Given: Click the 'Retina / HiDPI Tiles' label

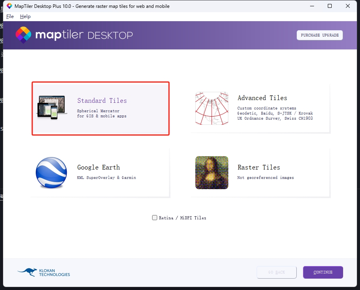Looking at the screenshot, I should point(182,218).
